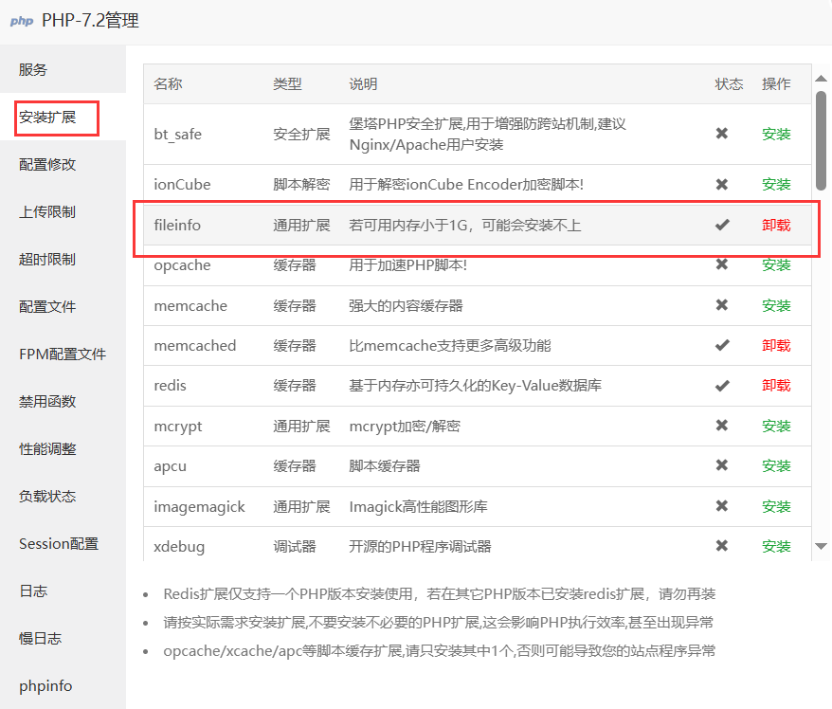This screenshot has height=709, width=832.
Task: Install the mcrypt extension
Action: click(x=776, y=427)
